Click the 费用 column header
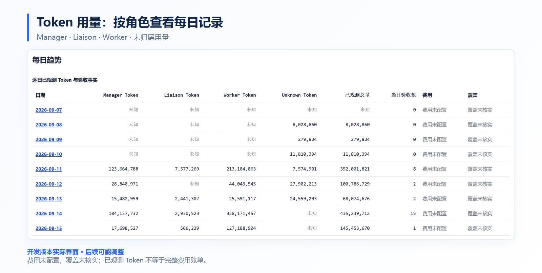Screen dimensions: 542x273 click(427, 95)
